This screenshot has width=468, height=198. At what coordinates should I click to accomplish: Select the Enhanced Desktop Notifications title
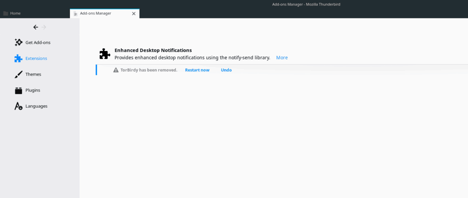click(153, 50)
